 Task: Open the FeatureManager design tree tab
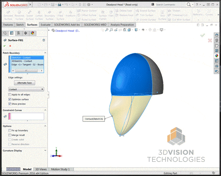click(x=5, y=33)
